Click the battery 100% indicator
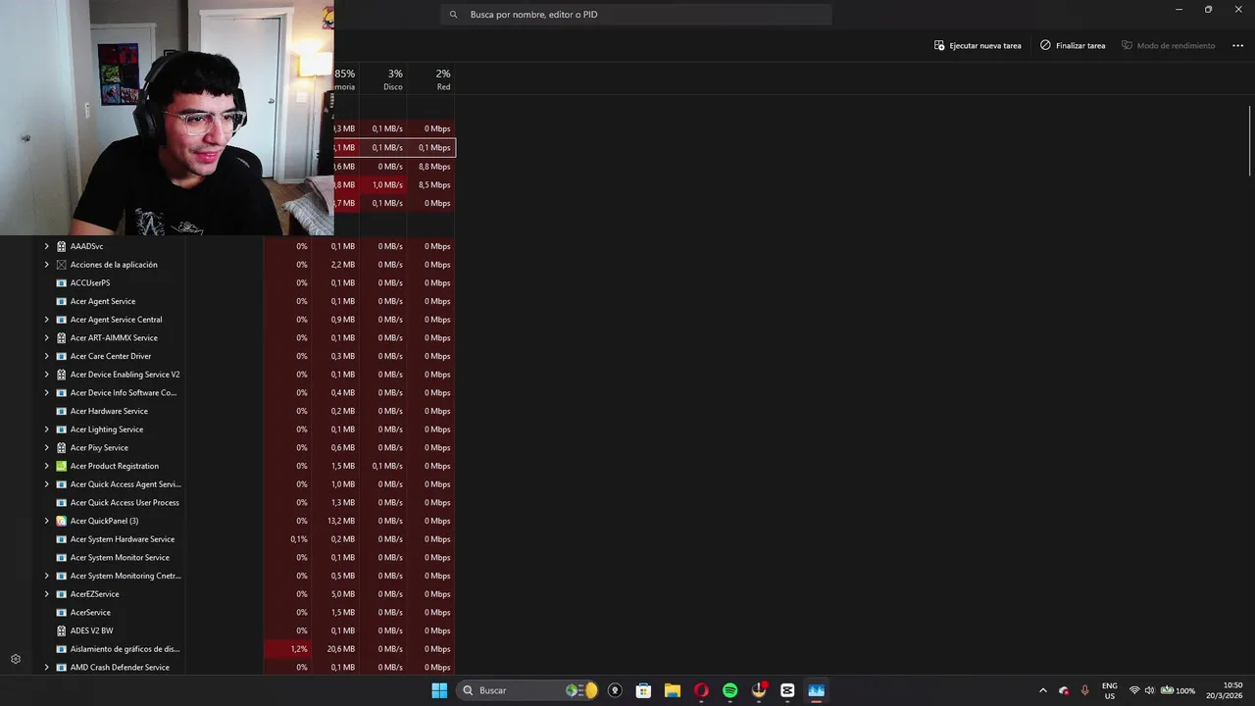 point(1179,690)
